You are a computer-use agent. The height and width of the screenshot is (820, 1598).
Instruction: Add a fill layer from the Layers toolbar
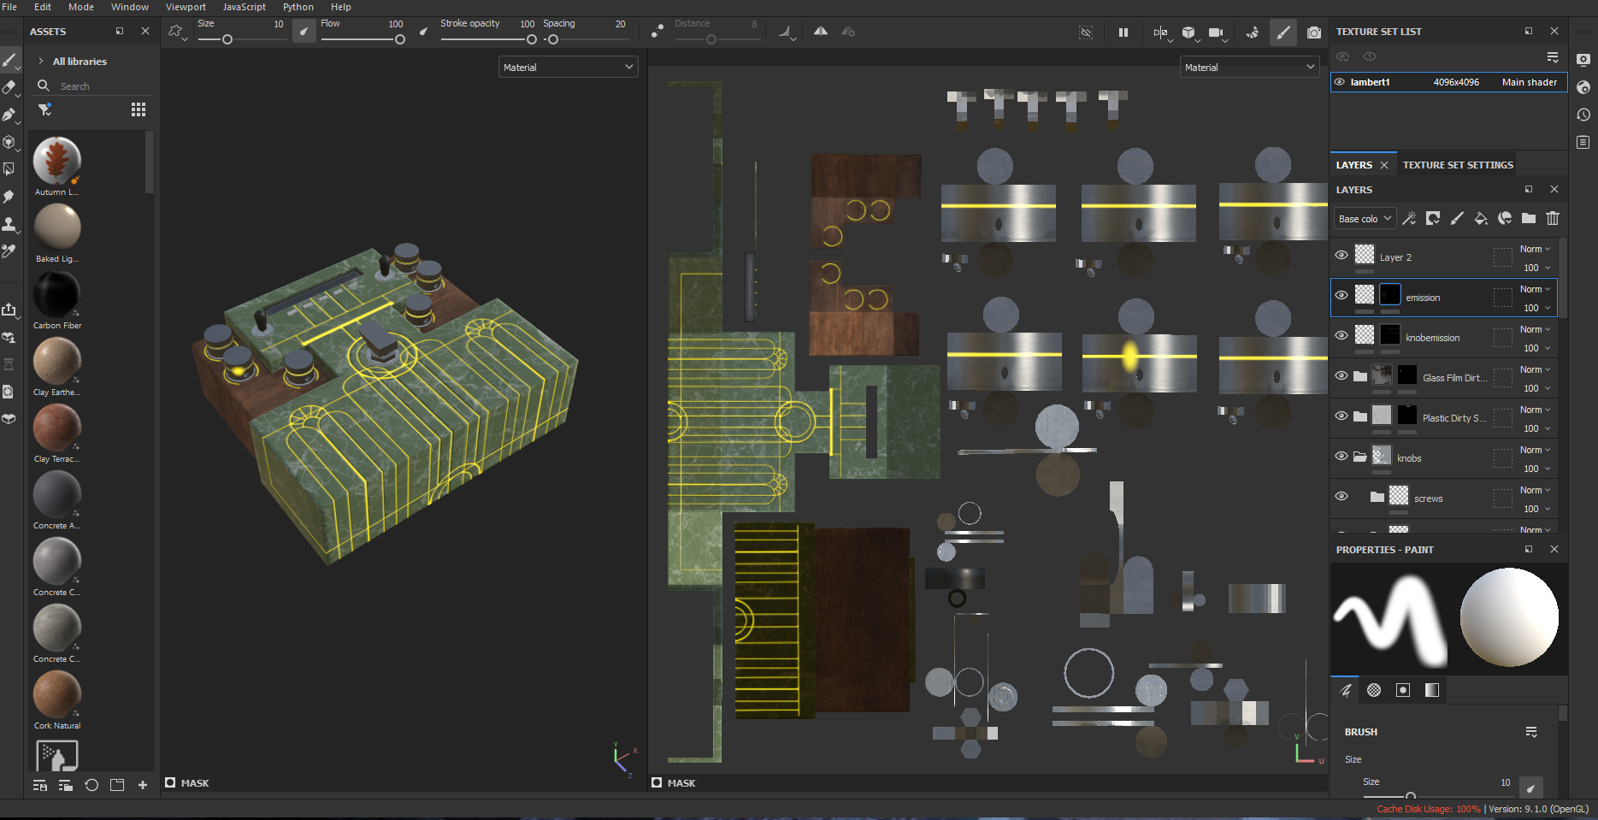(1481, 219)
